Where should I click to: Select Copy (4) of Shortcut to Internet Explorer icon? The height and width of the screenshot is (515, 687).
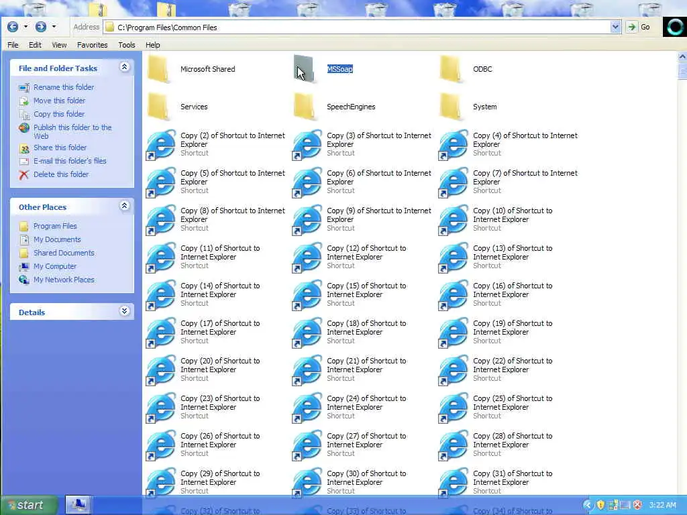click(454, 145)
